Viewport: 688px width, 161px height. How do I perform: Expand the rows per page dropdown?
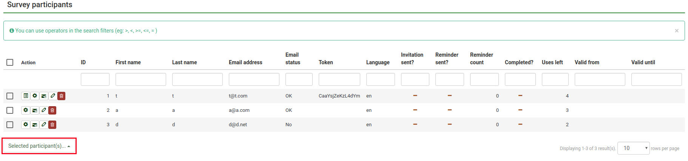coord(633,148)
